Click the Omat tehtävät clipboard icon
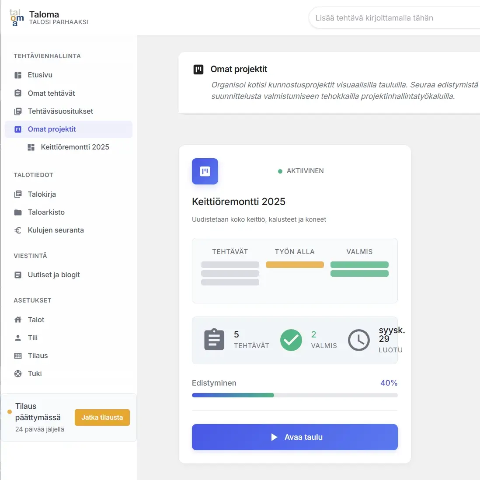 pos(18,93)
